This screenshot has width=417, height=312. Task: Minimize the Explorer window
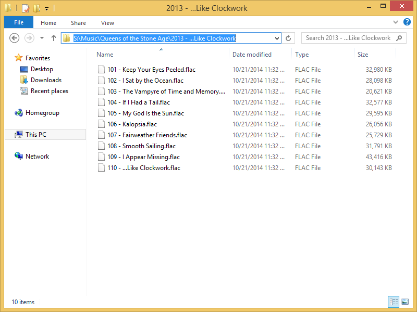369,7
